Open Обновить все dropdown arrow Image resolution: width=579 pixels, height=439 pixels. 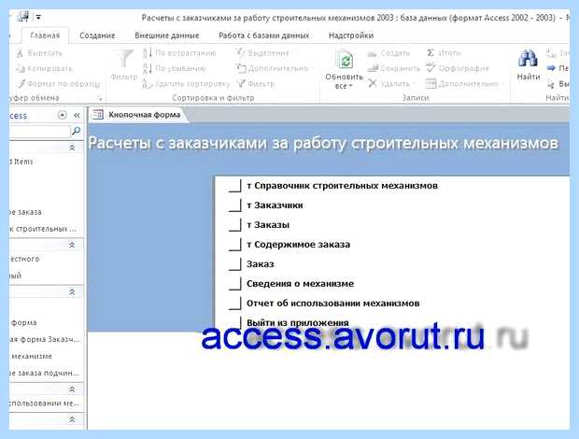(350, 86)
